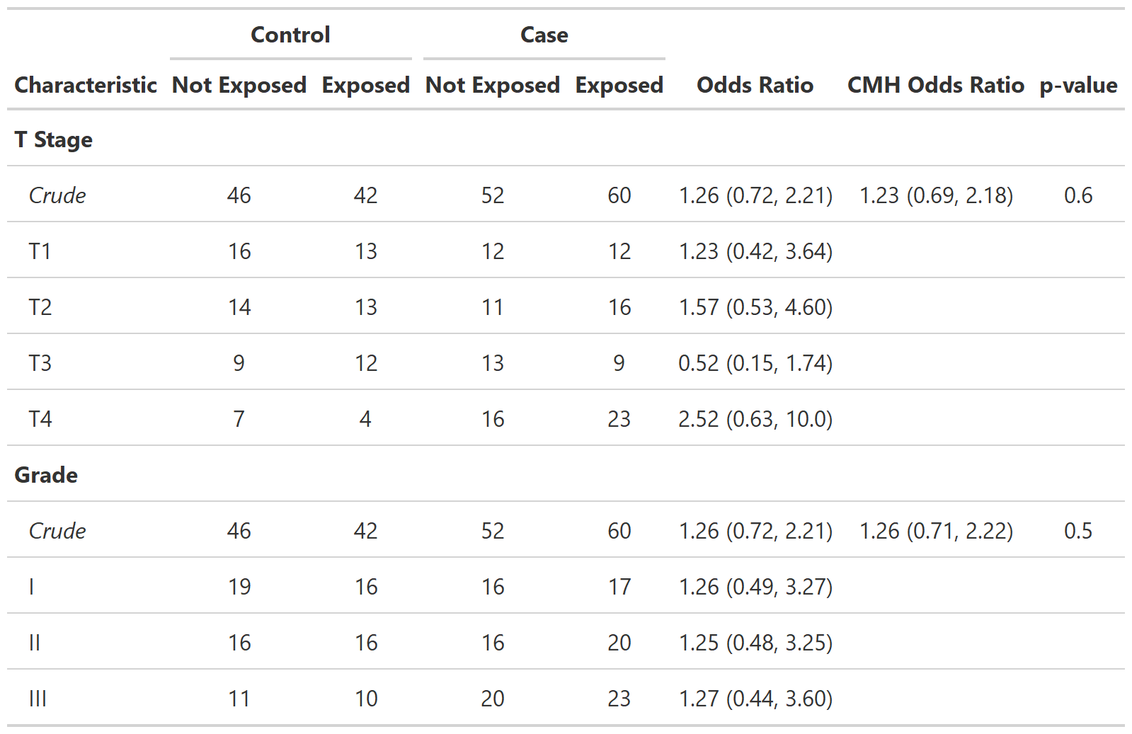The image size is (1132, 734).
Task: Click the p-value column header
Action: click(x=1077, y=85)
